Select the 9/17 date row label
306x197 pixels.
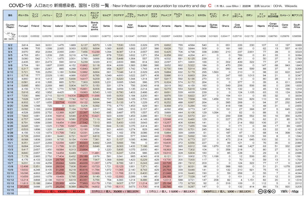pyautogui.click(x=10, y=95)
